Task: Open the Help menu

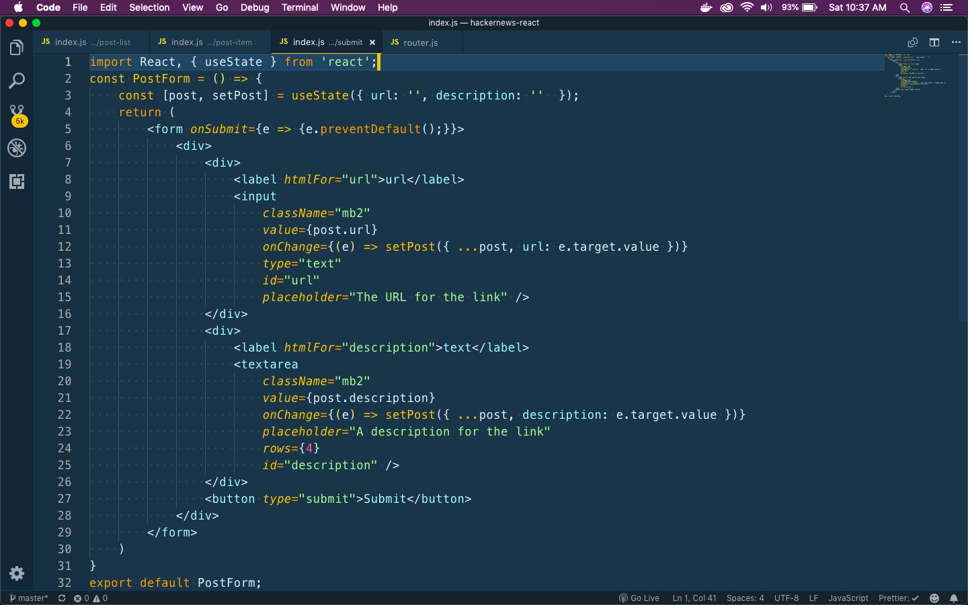Action: click(x=387, y=7)
